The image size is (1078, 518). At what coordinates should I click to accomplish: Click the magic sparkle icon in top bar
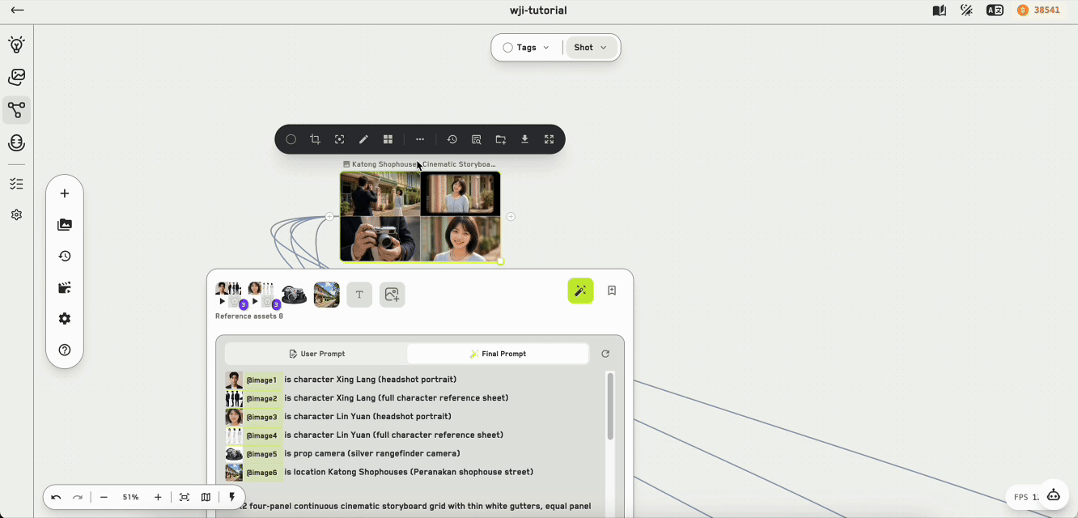(x=966, y=11)
